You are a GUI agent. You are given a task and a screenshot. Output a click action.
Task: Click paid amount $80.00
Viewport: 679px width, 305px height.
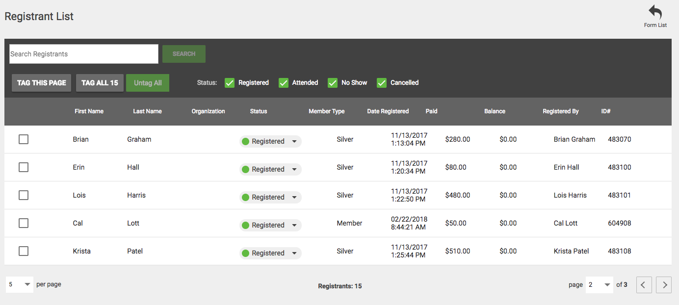click(x=456, y=167)
